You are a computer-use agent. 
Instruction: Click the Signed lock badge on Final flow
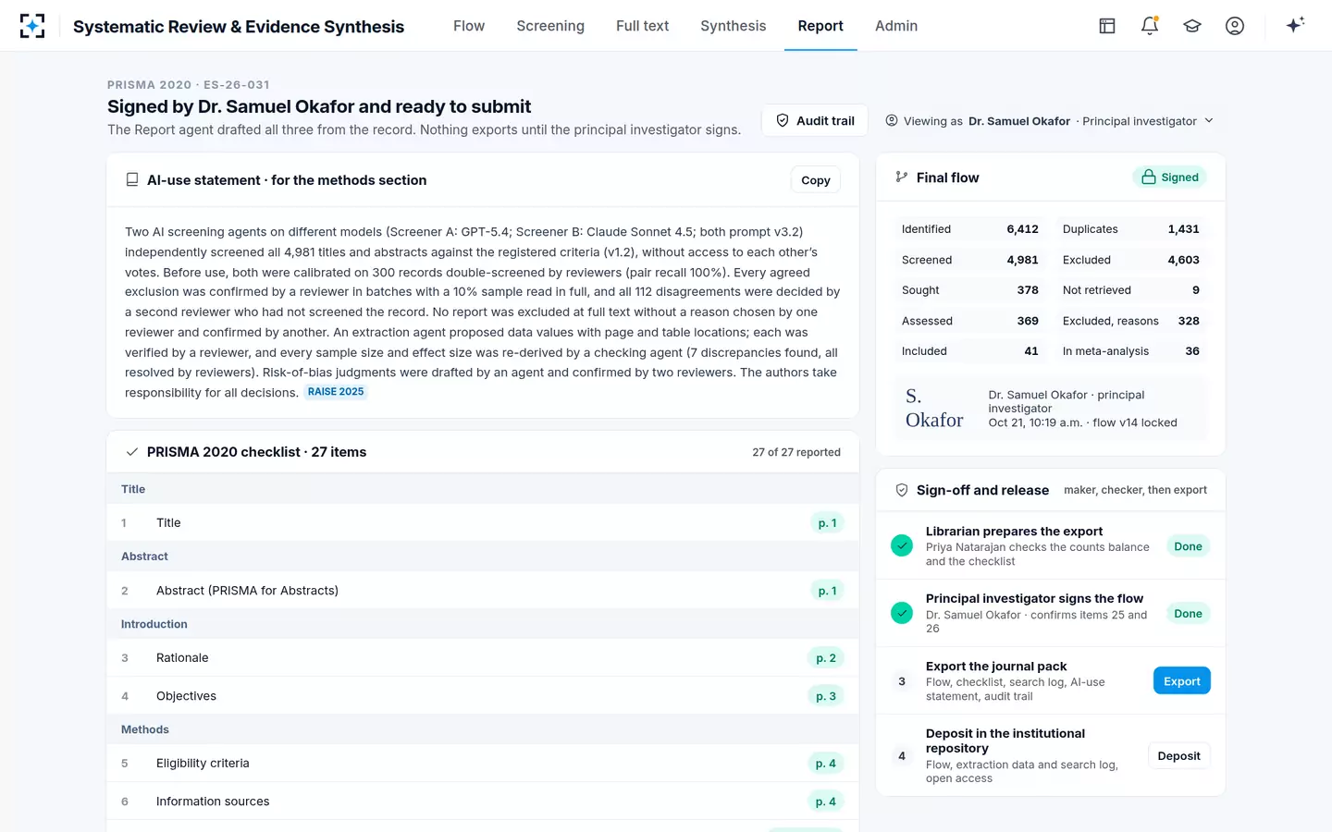[x=1169, y=177]
